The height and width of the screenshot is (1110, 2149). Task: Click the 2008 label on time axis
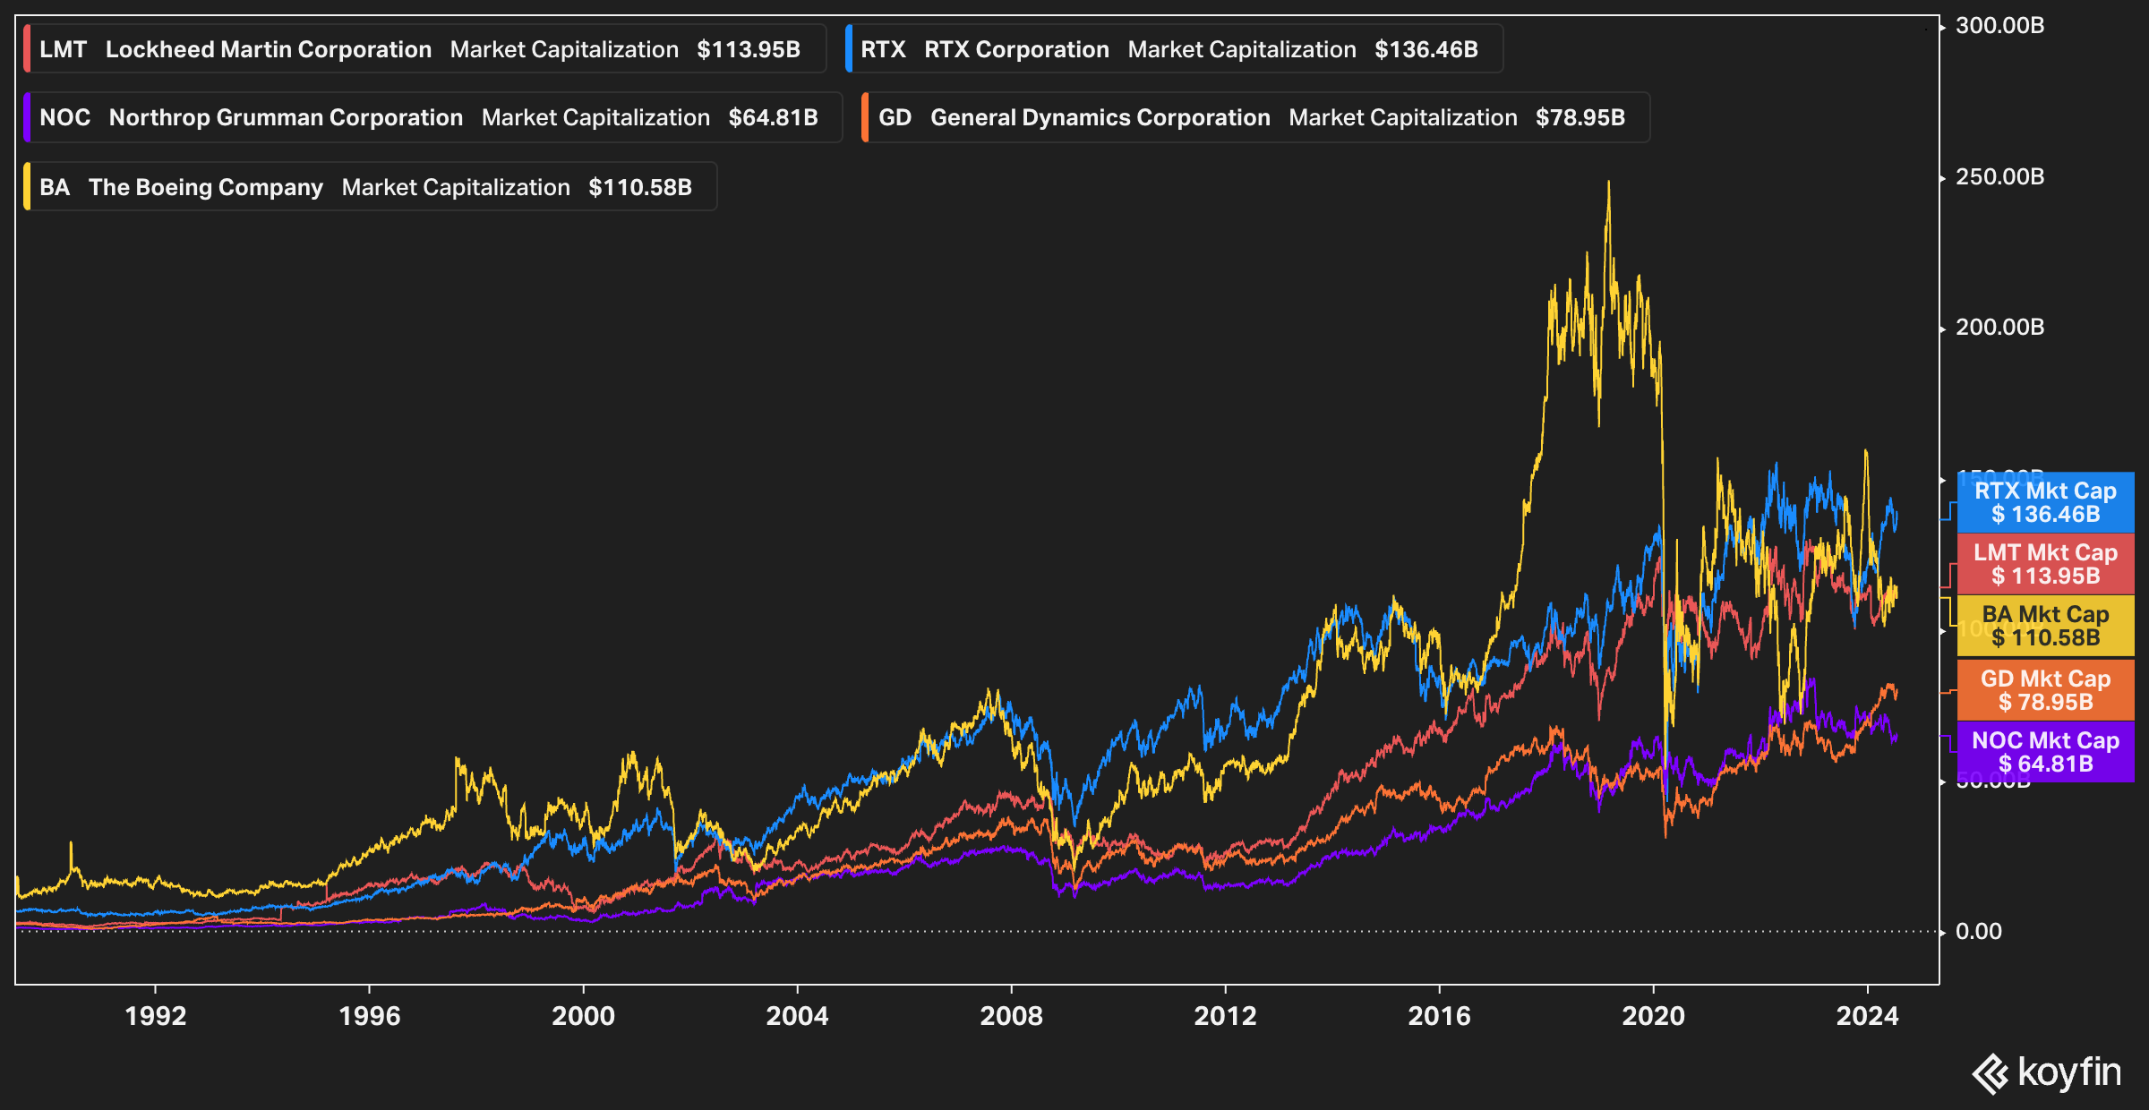point(1011,1016)
